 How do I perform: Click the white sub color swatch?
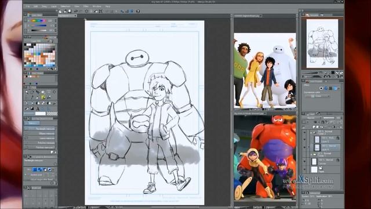(x=41, y=114)
